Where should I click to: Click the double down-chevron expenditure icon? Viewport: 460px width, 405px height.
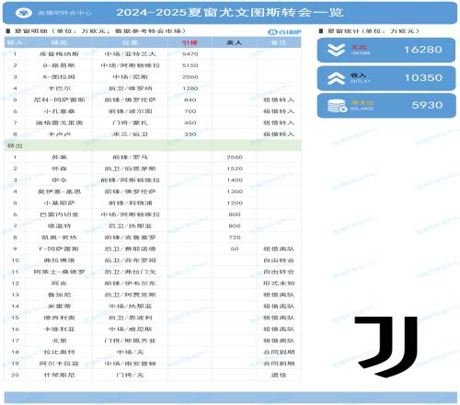[336, 51]
